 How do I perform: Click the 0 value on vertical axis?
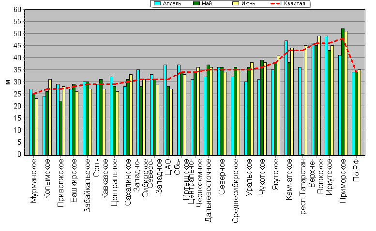pyautogui.click(x=19, y=154)
